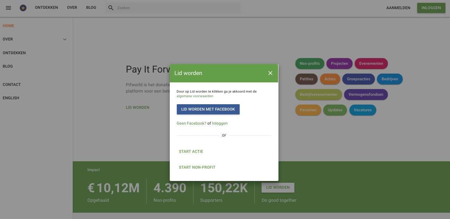Click the green Inloggen button

click(x=431, y=8)
